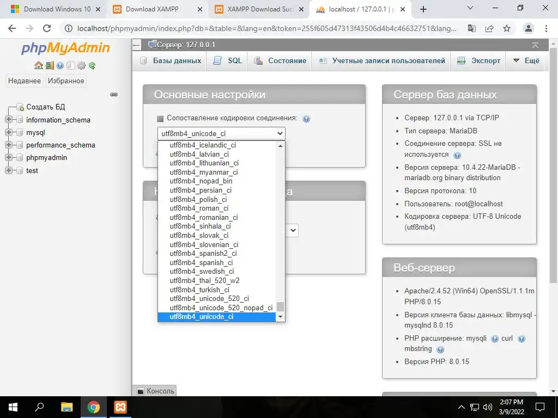558x418 pixels.
Task: Click the database icon beside mysql
Action: pyautogui.click(x=20, y=133)
